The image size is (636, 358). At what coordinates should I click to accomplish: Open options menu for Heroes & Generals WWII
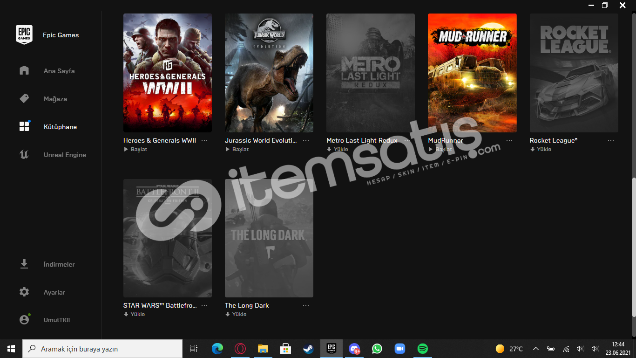point(204,140)
